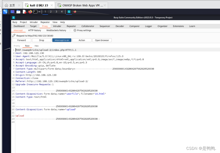220x153 pixels.
Task: Toggle the Intercept is on button
Action: pos(62,40)
